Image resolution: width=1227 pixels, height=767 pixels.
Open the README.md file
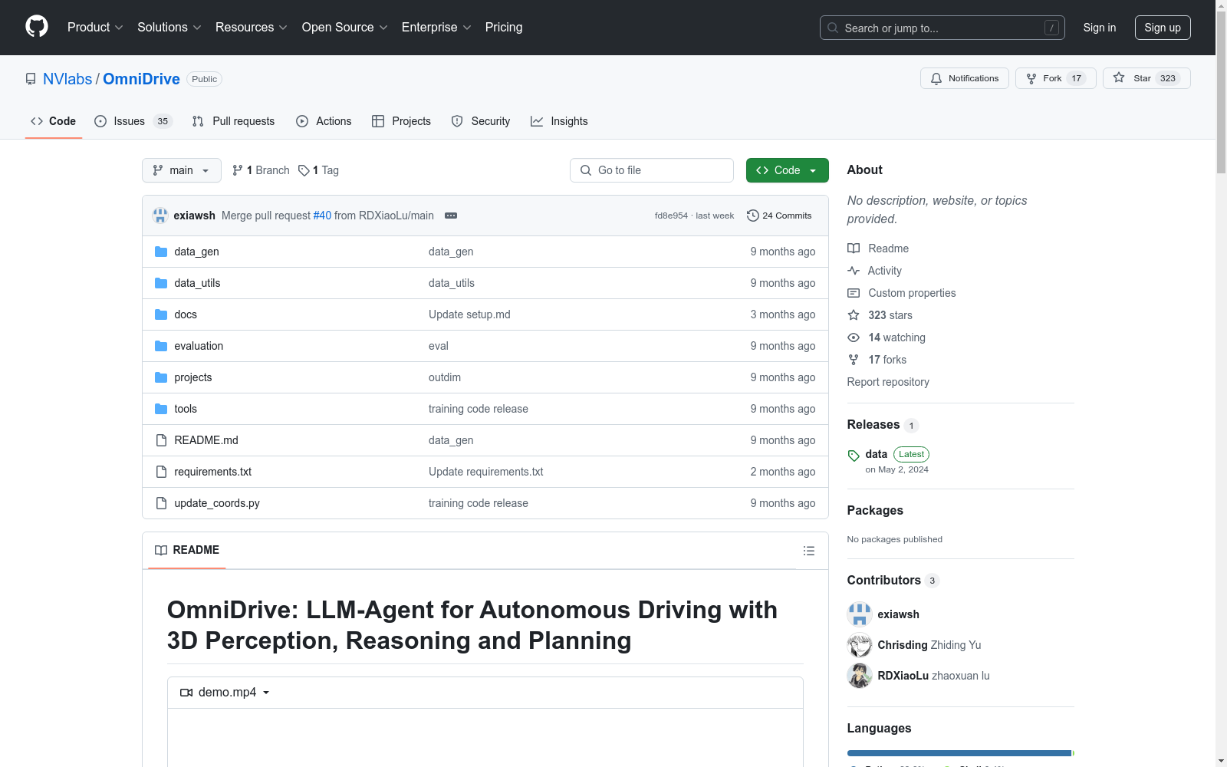[206, 440]
